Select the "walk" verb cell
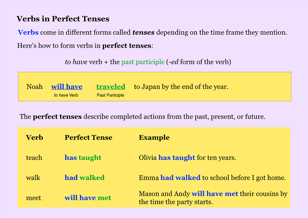The image size is (308, 218). [33, 177]
